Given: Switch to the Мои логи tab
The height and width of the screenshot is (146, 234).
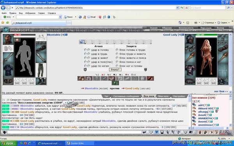Looking at the screenshot, I should pos(163,96).
